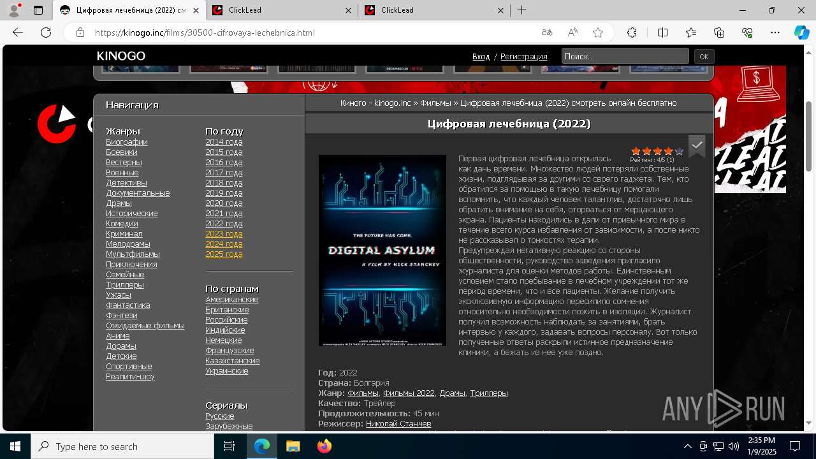
Task: Click the KINOGO site logo
Action: (121, 56)
